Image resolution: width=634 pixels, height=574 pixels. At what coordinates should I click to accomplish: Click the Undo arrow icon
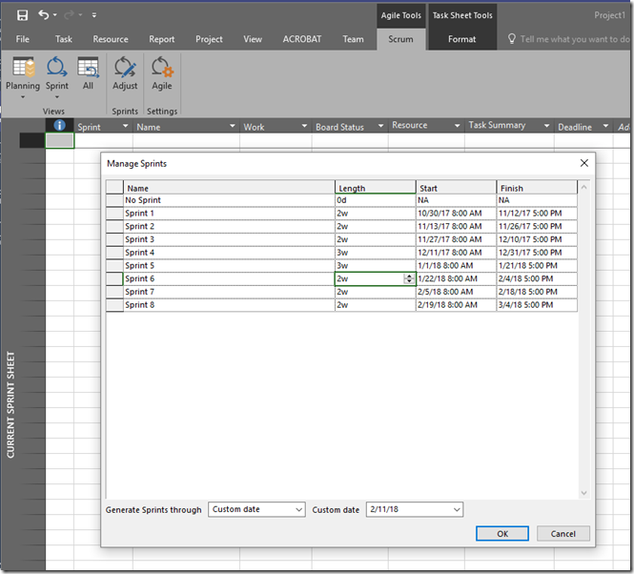tap(44, 15)
